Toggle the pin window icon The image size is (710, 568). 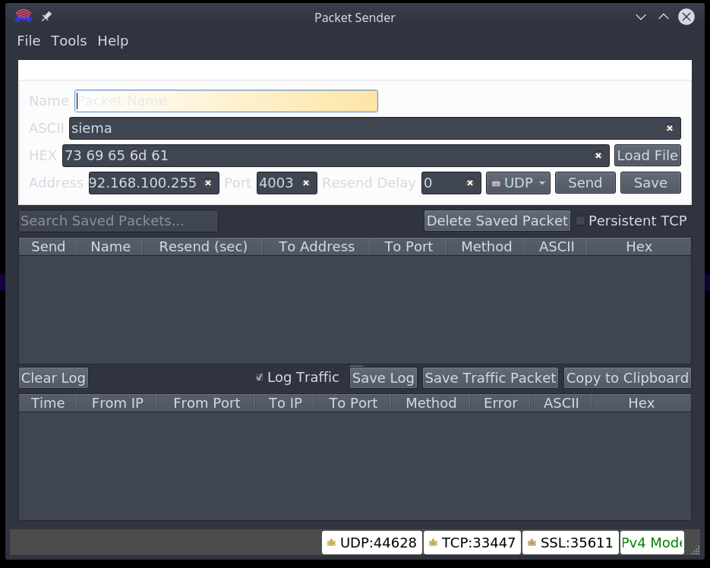pos(46,17)
